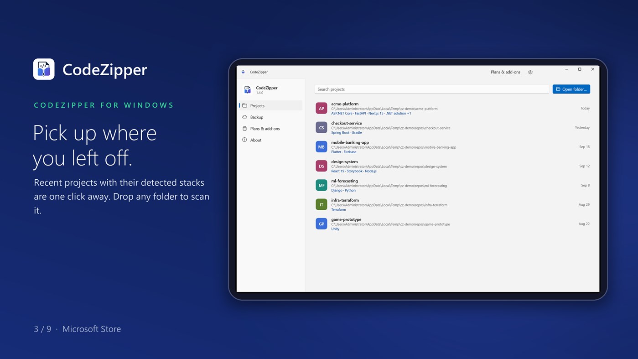Click the infra-terraform folder path

[x=389, y=205]
